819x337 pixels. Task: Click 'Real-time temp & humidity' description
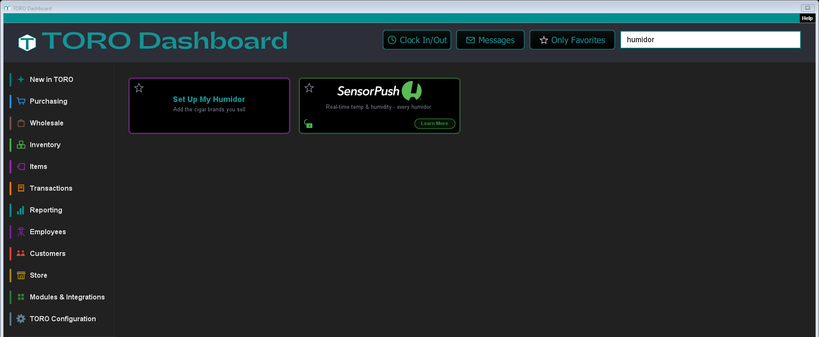click(x=379, y=107)
